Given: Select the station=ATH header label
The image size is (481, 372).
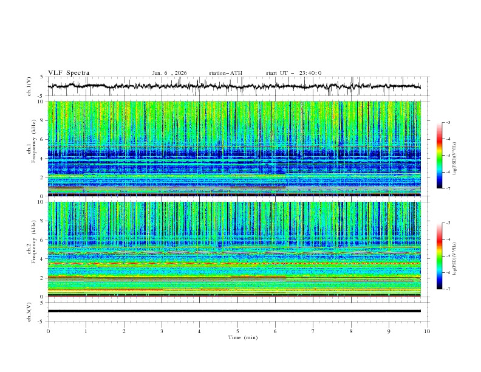Looking at the screenshot, I should [225, 73].
